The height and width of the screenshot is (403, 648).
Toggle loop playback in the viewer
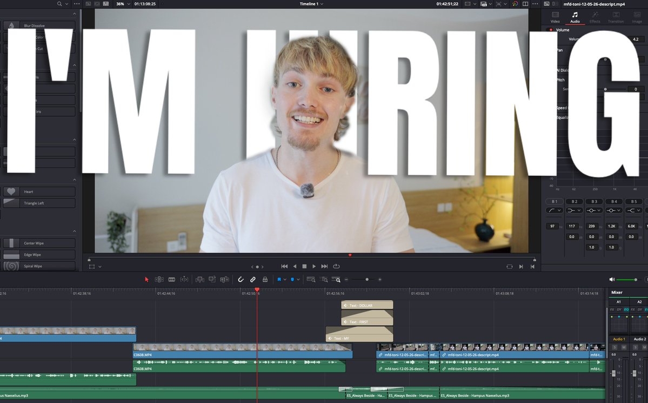pos(336,267)
